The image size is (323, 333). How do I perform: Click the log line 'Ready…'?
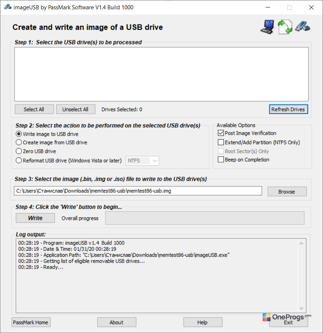tap(41, 267)
